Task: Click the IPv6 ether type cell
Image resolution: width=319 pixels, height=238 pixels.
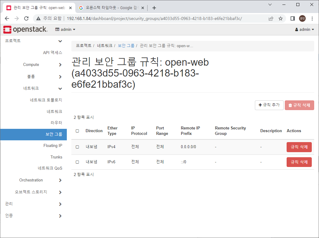Action: pos(112,162)
